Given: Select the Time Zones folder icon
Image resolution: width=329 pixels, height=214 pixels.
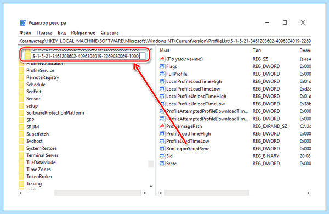Looking at the screenshot, I should [21, 170].
